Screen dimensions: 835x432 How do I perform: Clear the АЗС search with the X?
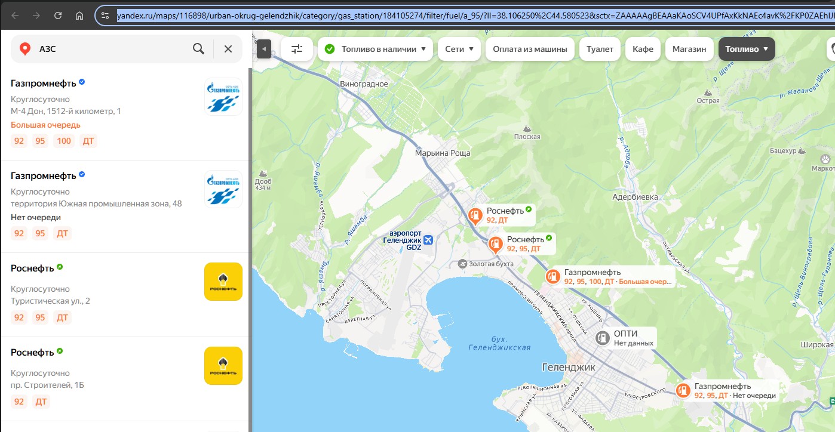pos(228,49)
